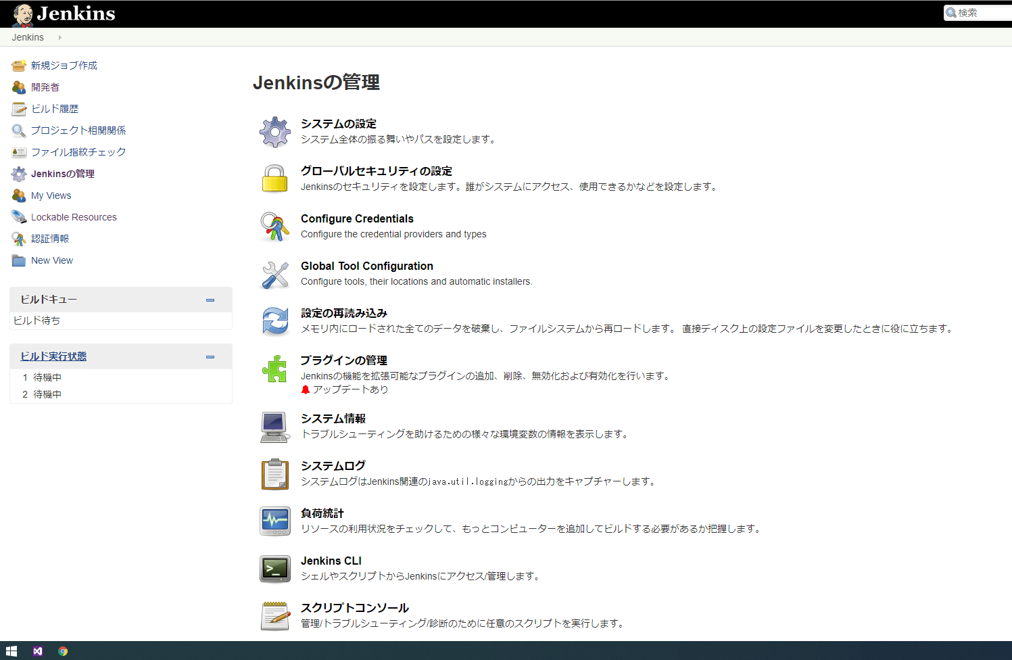Click the アップデートあり notice text

[350, 390]
